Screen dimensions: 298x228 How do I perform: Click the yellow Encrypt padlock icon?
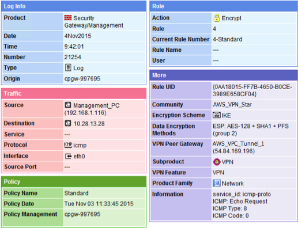tap(217, 18)
